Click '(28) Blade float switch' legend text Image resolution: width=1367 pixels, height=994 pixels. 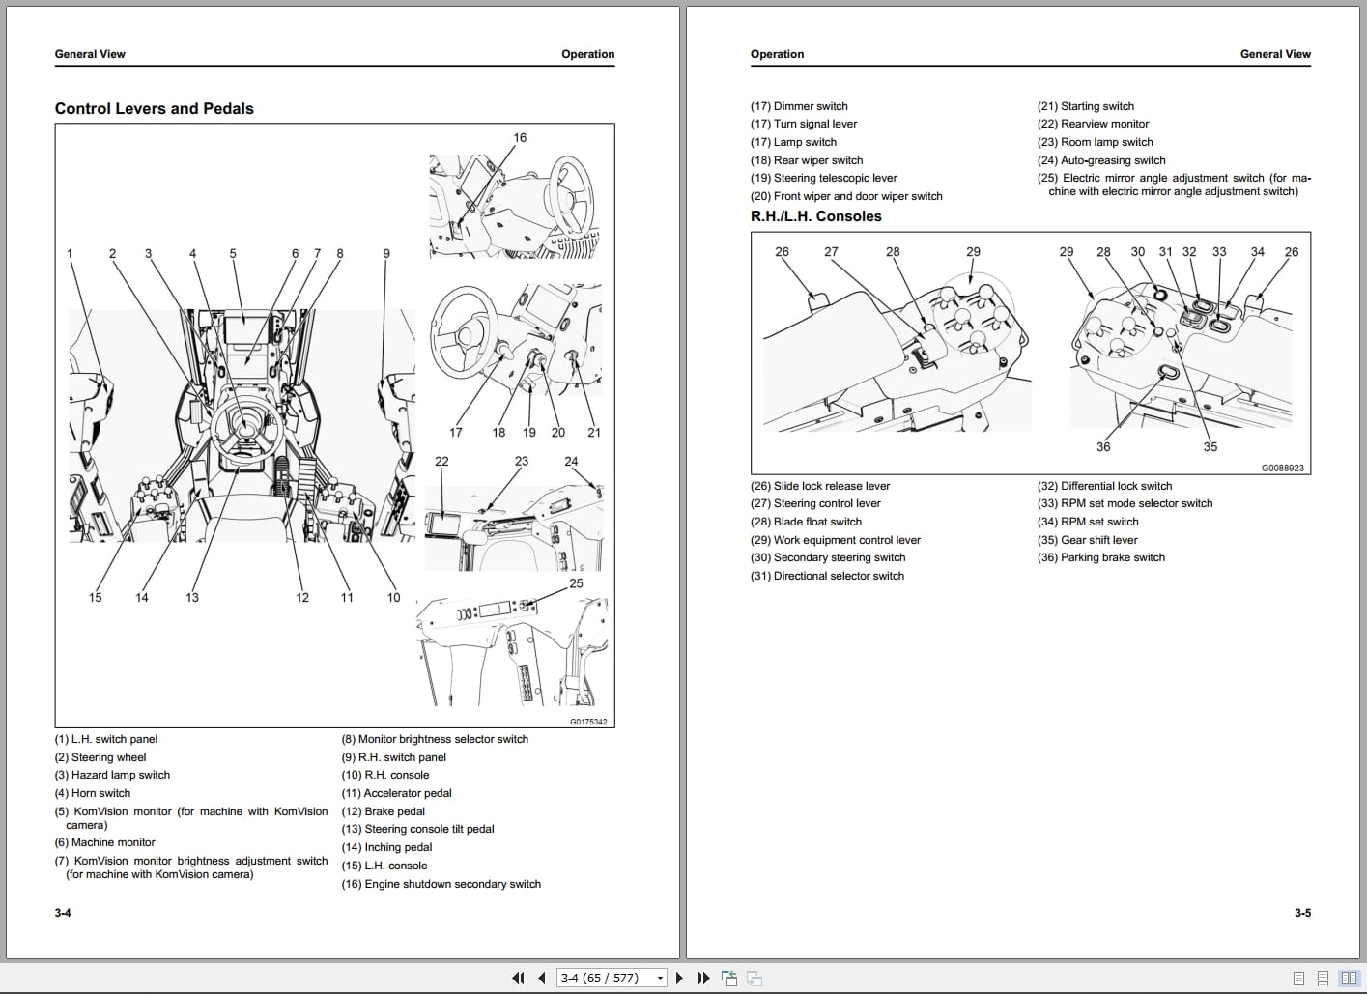coord(806,522)
